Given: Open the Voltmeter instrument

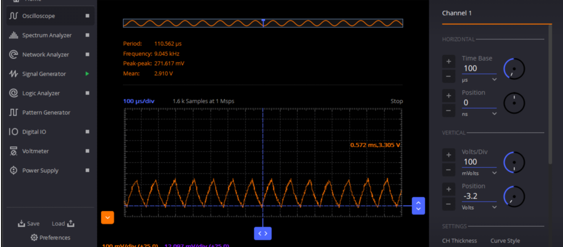Looking at the screenshot, I should [x=50, y=151].
